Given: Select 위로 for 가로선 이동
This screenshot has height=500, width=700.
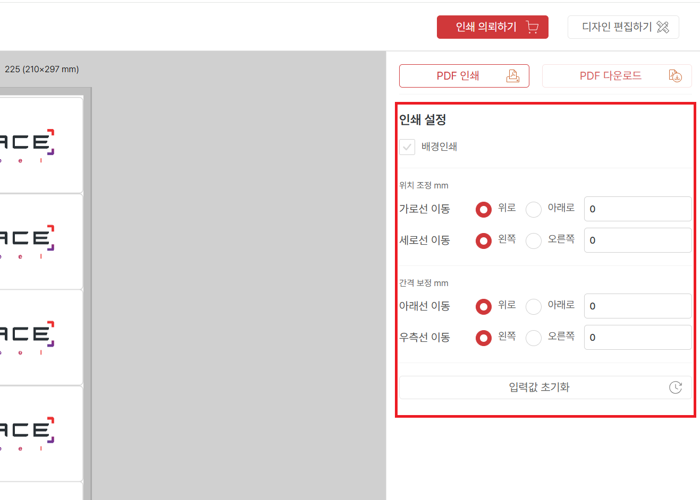Looking at the screenshot, I should click(484, 209).
